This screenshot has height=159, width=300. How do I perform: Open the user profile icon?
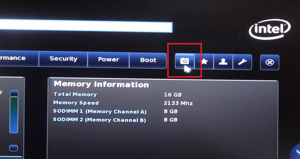coord(223,62)
